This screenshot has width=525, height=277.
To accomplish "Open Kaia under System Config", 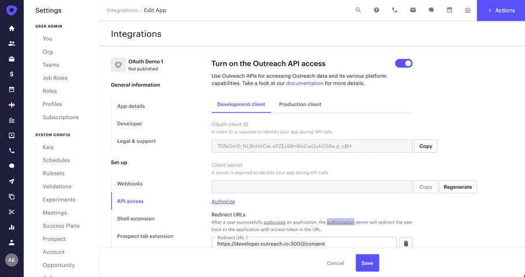I will tap(48, 147).
